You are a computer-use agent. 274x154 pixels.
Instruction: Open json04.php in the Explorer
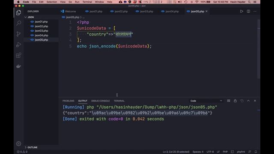41,35
